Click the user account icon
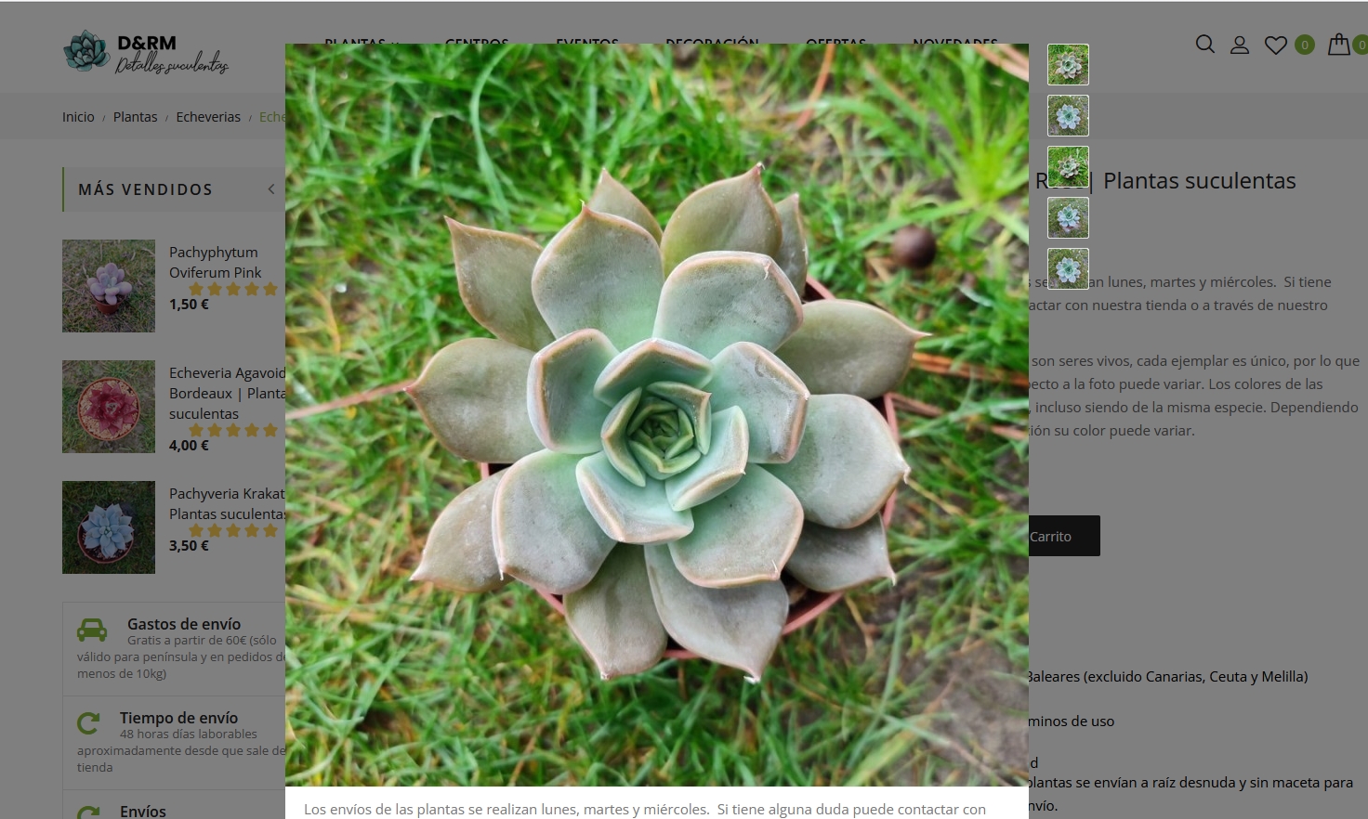This screenshot has height=819, width=1368. (1240, 45)
